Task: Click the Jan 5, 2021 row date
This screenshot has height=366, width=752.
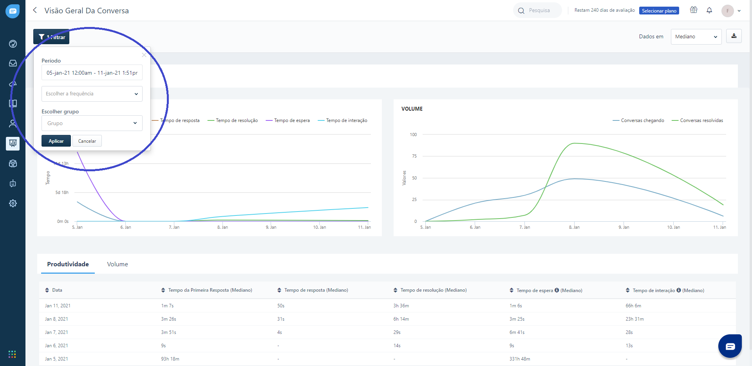Action: (x=56, y=359)
